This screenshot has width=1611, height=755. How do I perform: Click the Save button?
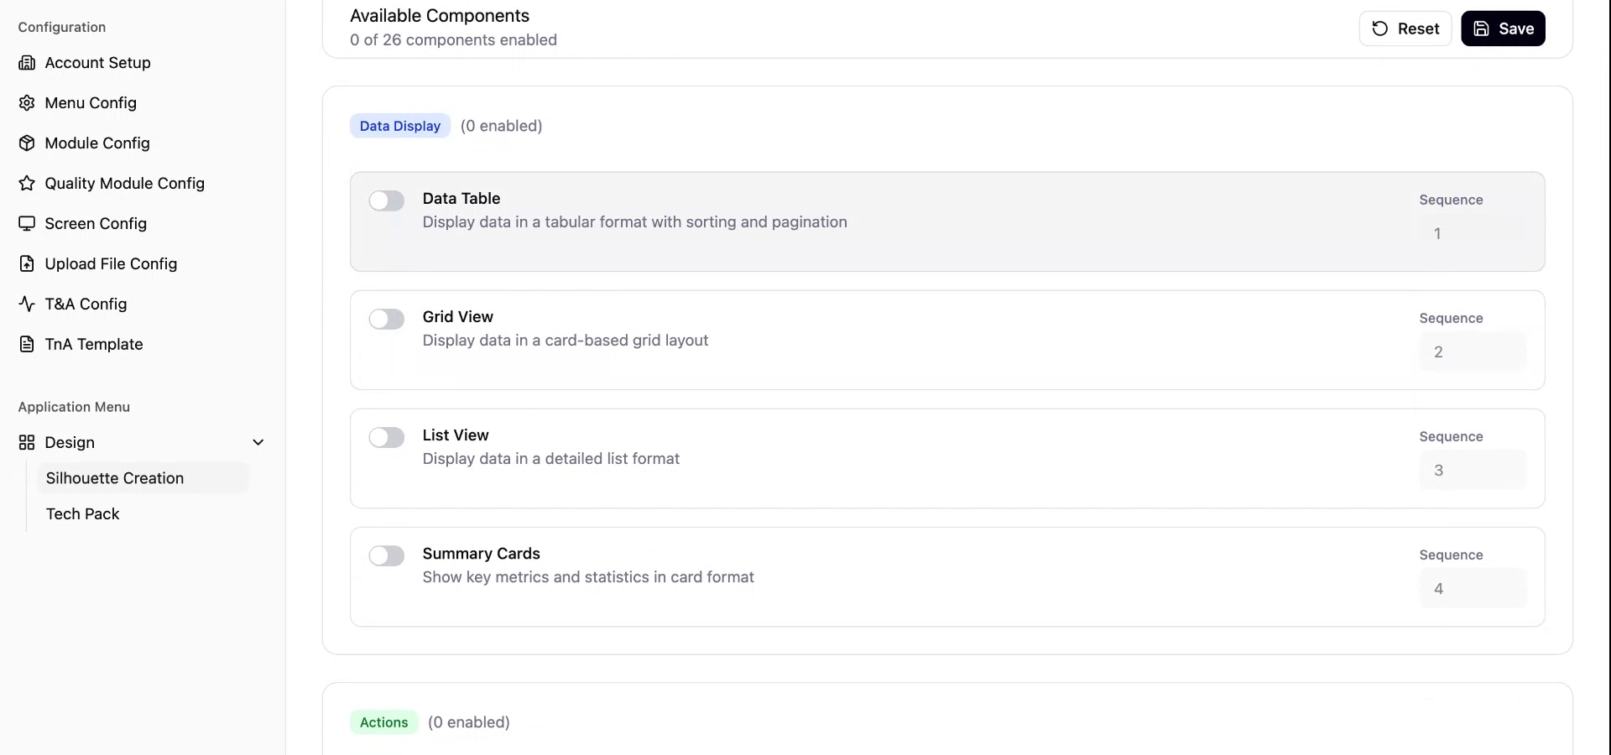(x=1503, y=28)
